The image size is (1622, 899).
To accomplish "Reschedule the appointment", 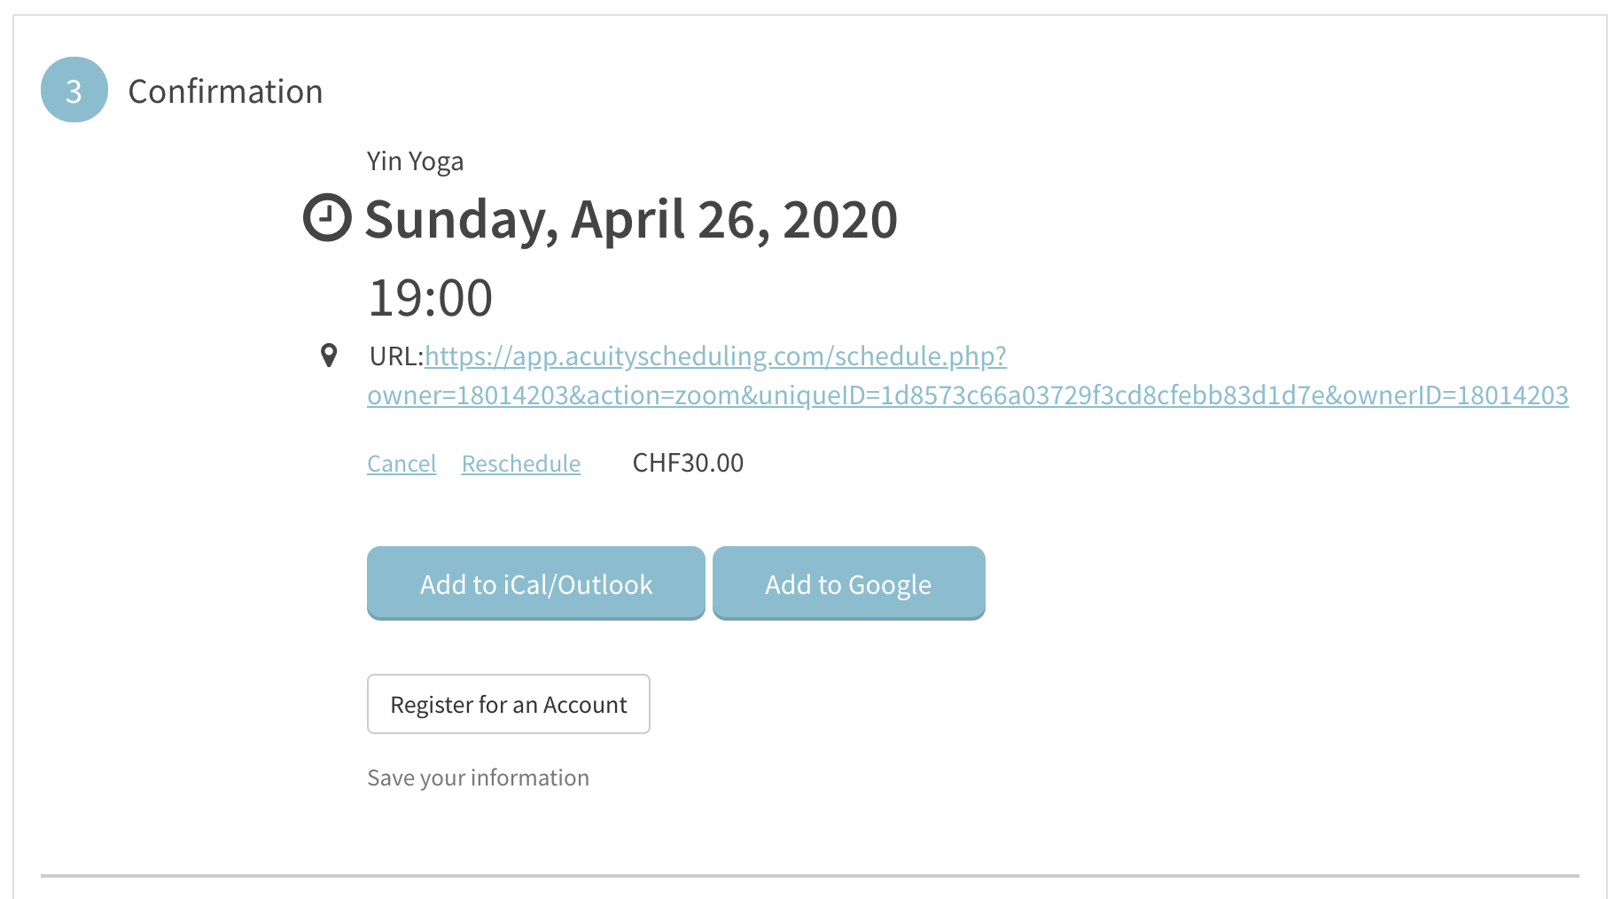I will [521, 464].
